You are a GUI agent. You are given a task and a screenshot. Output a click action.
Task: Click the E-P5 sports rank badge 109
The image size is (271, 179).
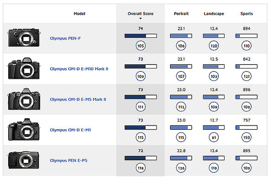[246, 168]
